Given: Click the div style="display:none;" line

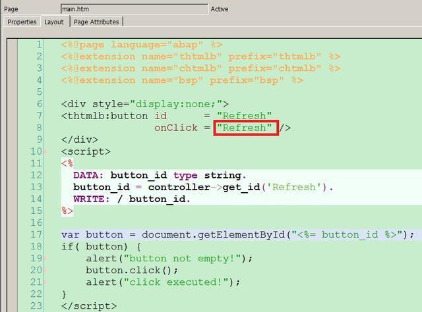Looking at the screenshot, I should coord(145,104).
